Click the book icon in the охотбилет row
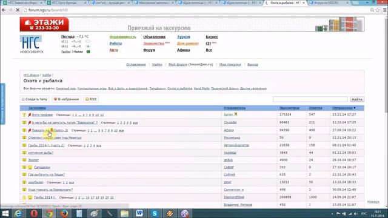The height and width of the screenshot is (218, 388). 24,182
